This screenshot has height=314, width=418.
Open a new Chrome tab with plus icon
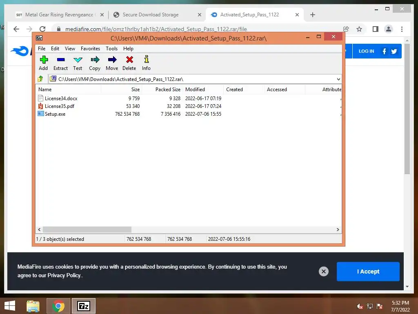[313, 15]
